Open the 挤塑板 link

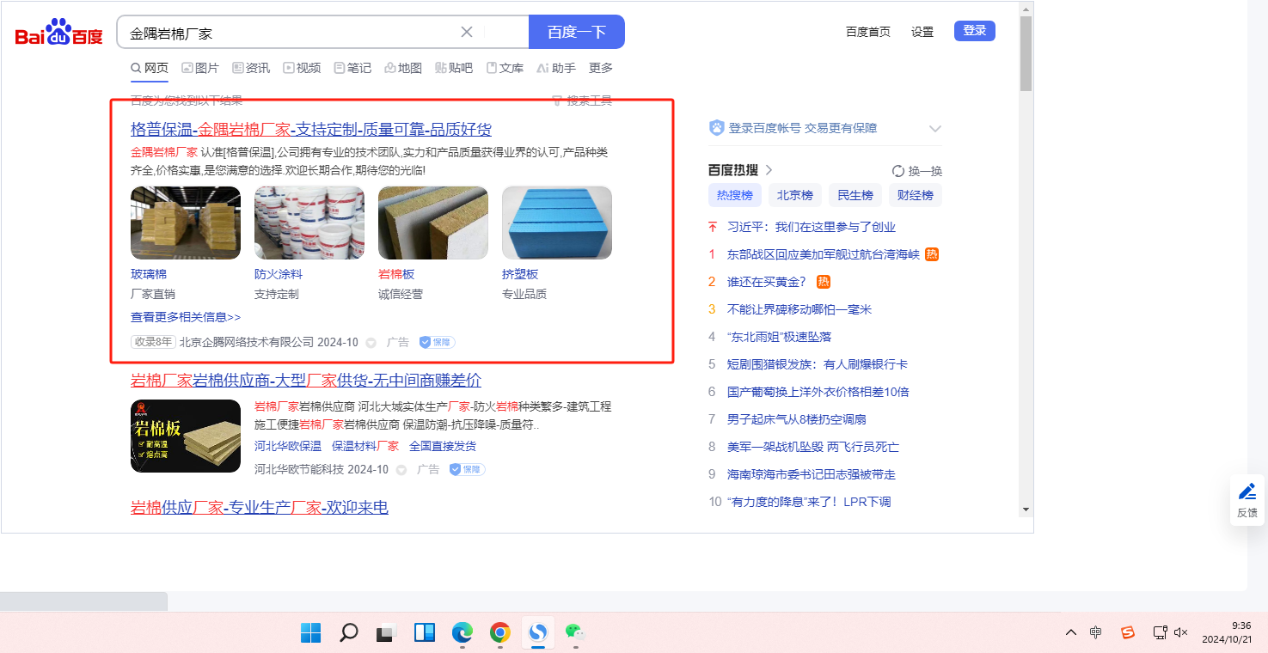click(x=520, y=274)
